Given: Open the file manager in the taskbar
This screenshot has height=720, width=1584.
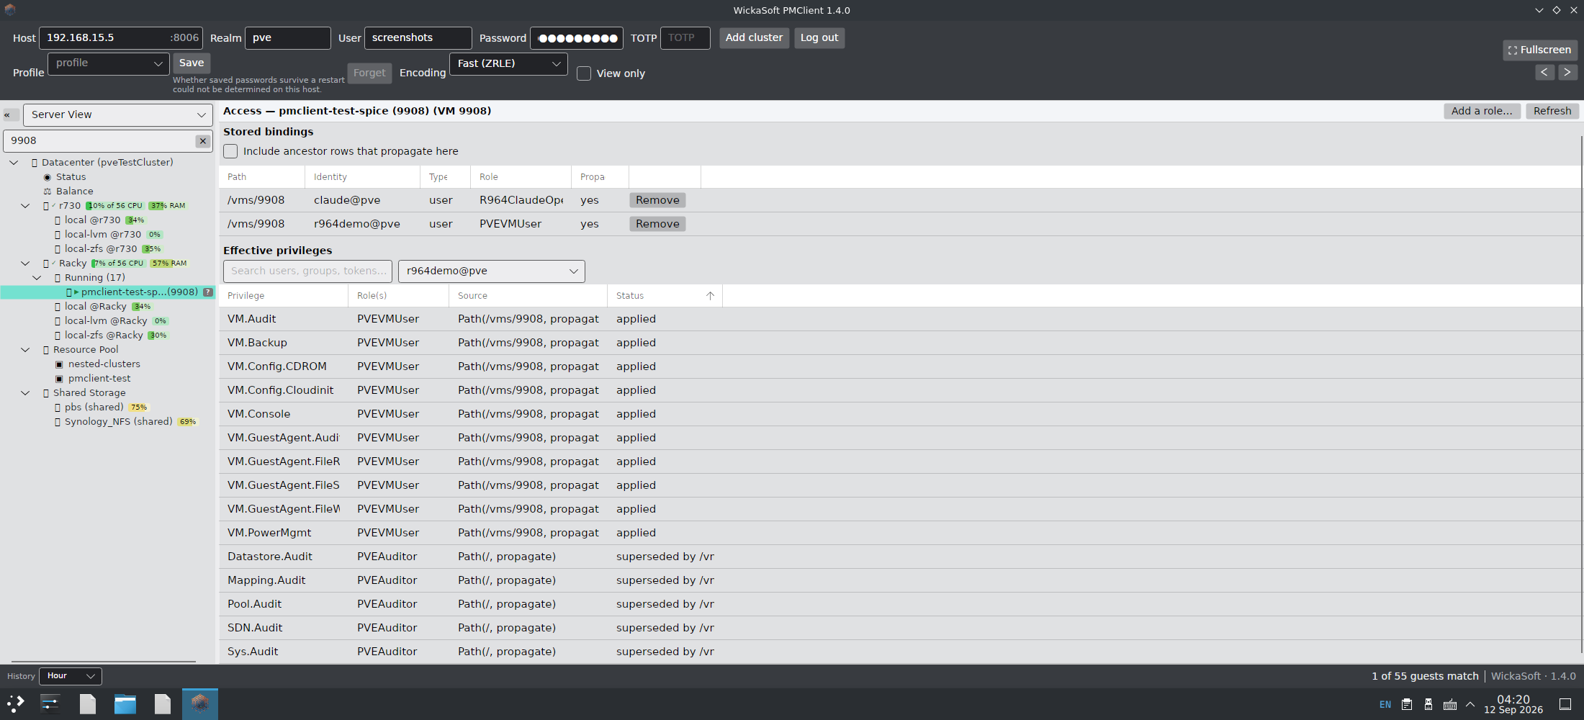Looking at the screenshot, I should [125, 703].
